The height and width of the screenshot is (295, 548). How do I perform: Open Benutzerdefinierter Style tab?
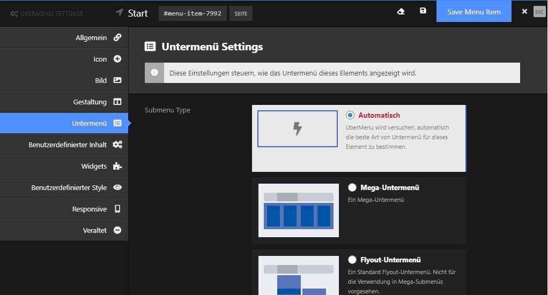pyautogui.click(x=64, y=187)
